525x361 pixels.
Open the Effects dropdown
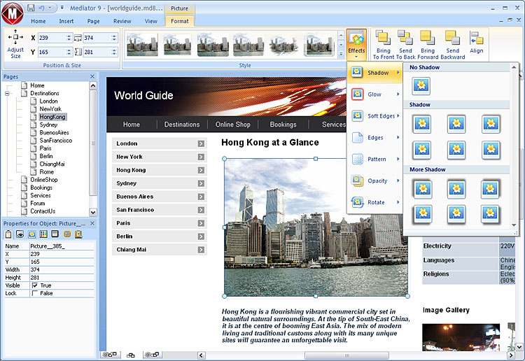356,44
